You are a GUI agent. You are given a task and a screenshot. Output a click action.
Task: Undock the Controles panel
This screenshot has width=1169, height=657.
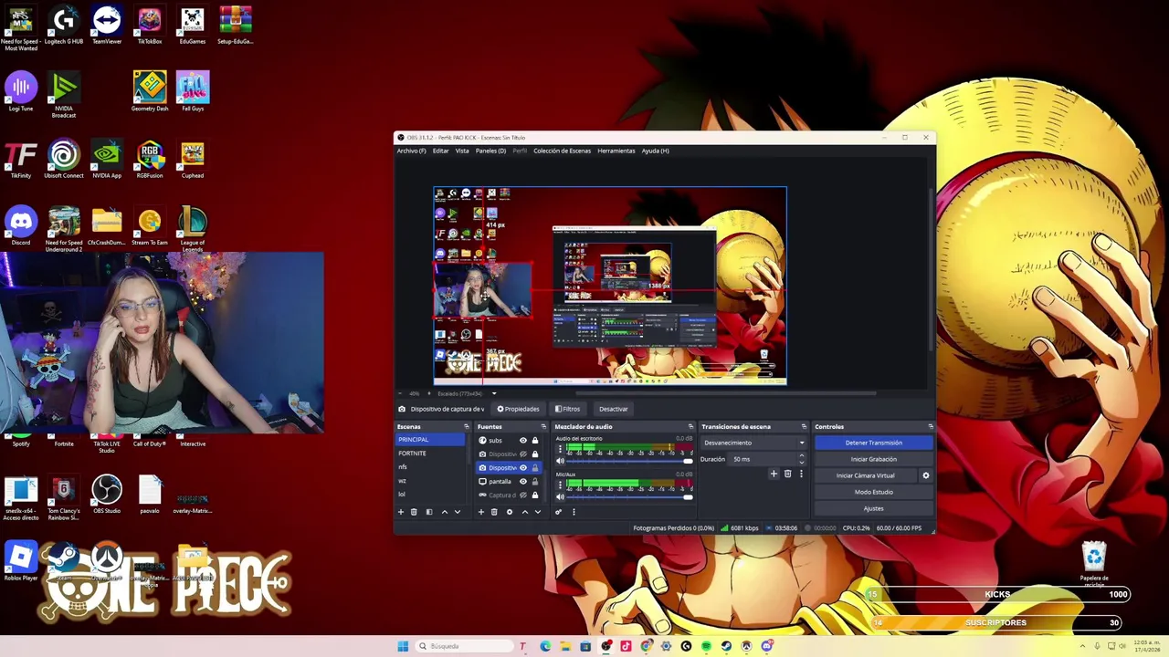pos(931,426)
